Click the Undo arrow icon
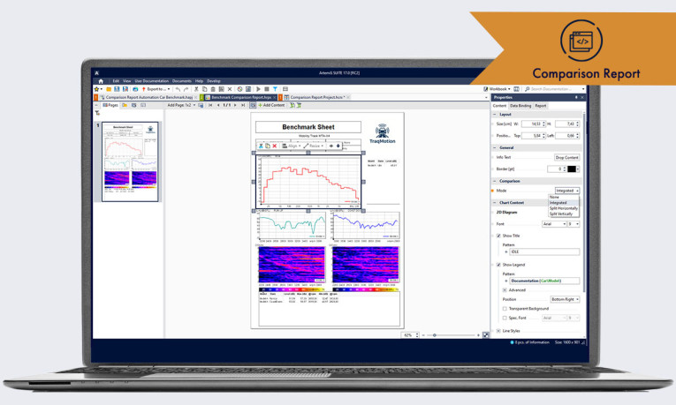Viewport: 676px width, 405px height. pyautogui.click(x=178, y=89)
